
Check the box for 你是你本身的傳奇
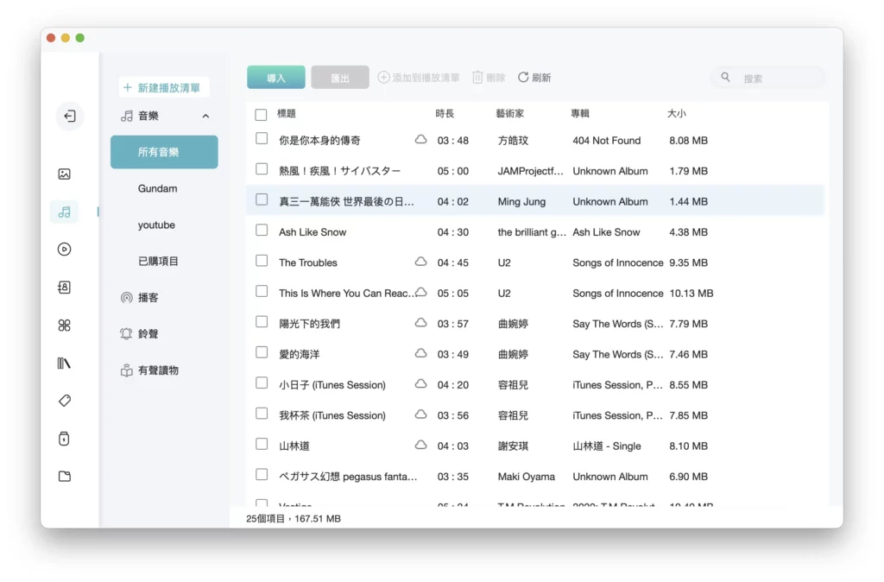[262, 139]
